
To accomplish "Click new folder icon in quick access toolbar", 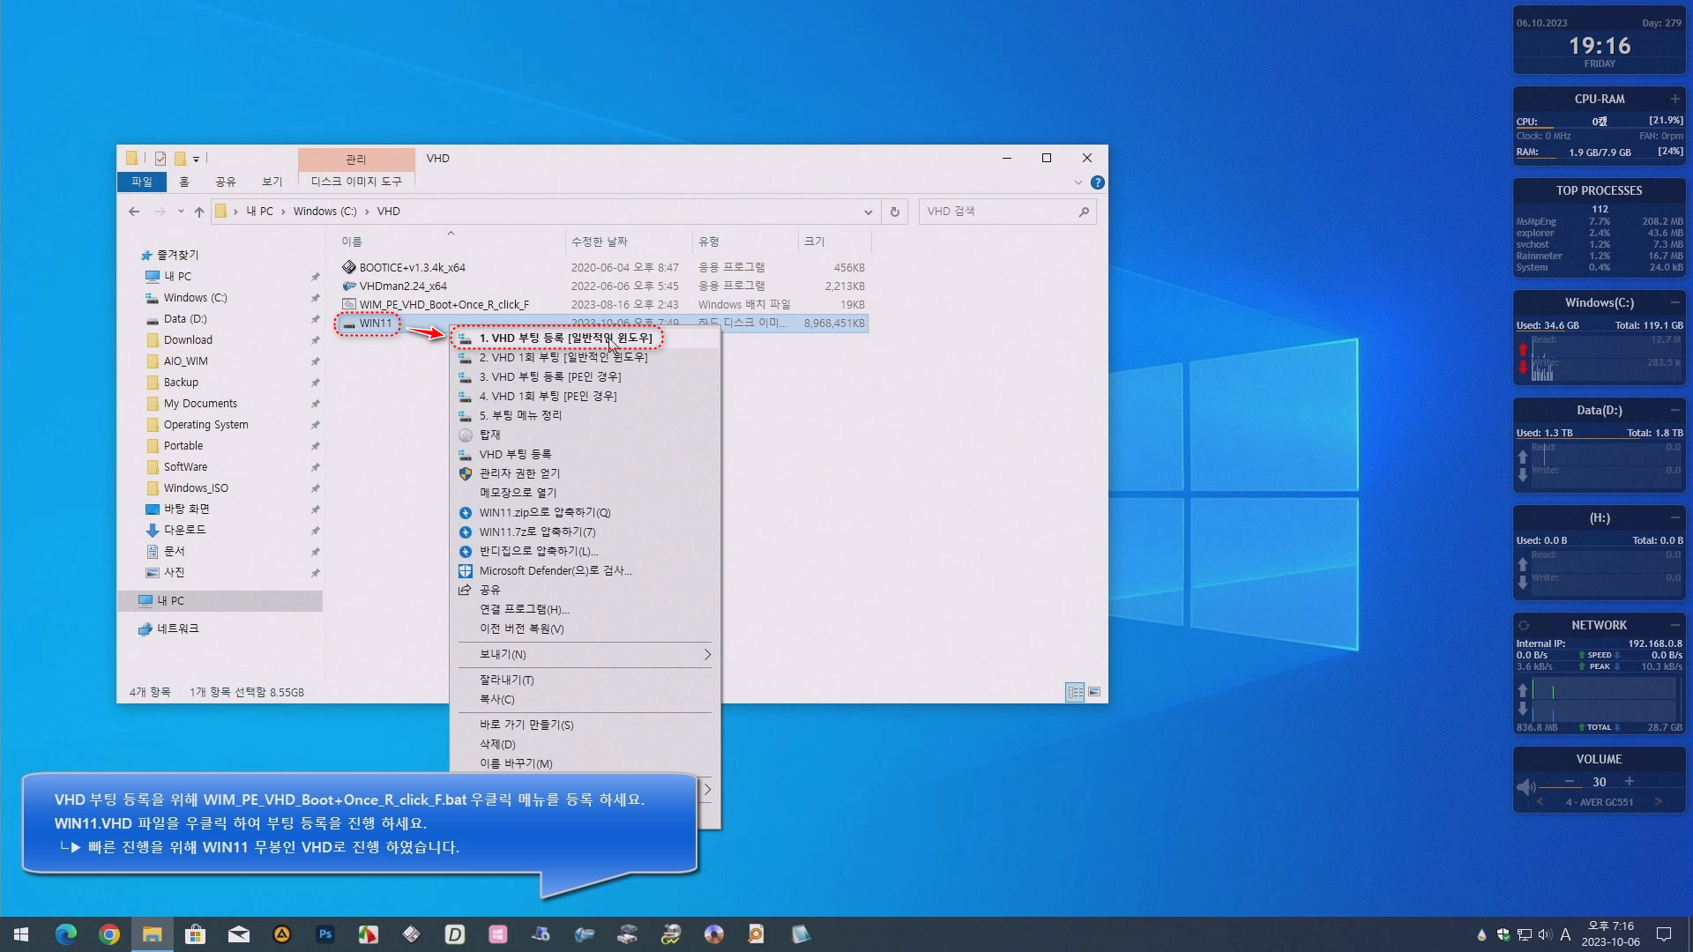I will [x=180, y=159].
